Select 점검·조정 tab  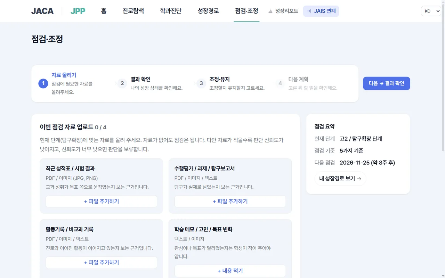(x=246, y=11)
